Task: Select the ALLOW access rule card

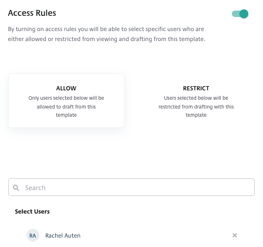Action: [66, 100]
